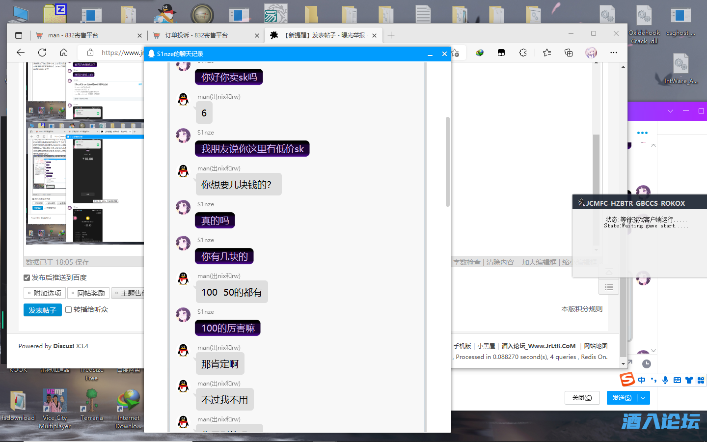Open the purple window dropdown chevron

tap(670, 111)
